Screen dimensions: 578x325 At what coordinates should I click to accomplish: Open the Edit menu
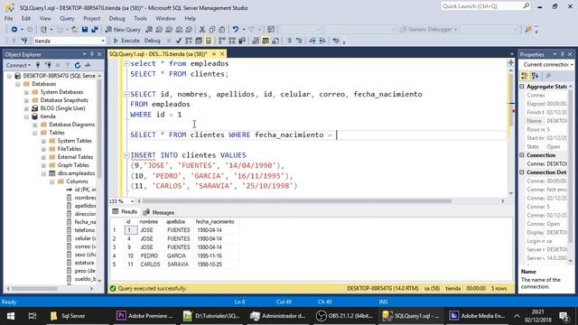(26, 18)
